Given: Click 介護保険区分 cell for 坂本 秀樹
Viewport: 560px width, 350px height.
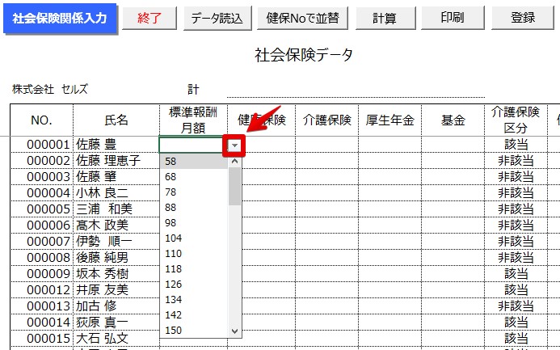Looking at the screenshot, I should tap(516, 273).
